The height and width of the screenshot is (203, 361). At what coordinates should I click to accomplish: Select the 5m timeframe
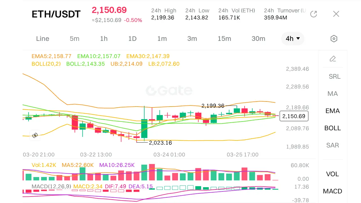[74, 39]
